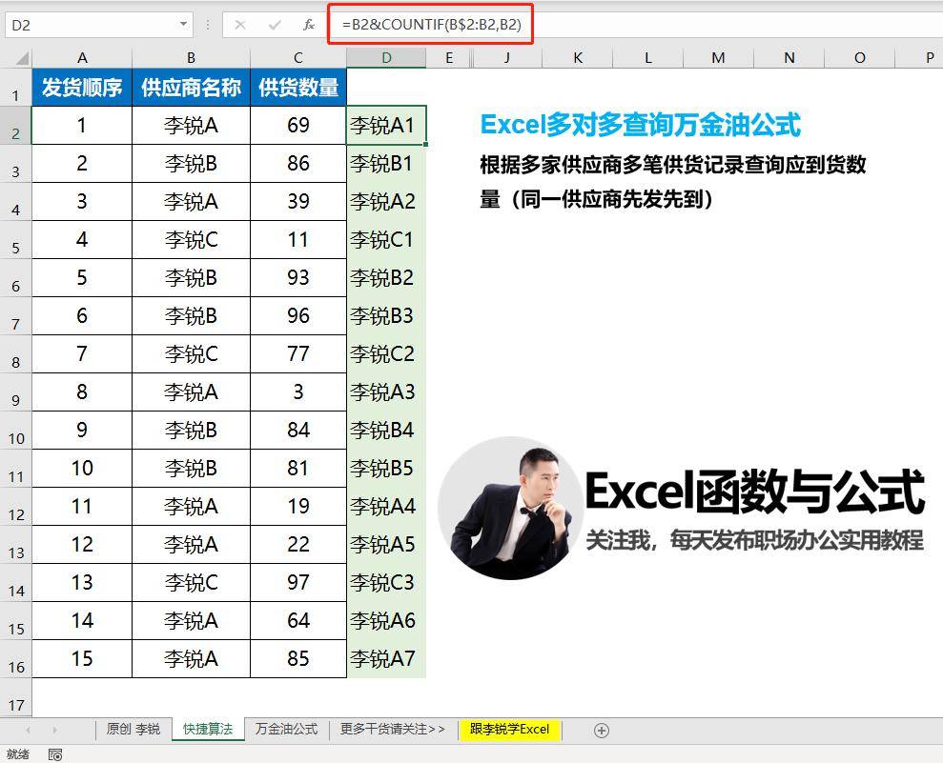Switch to sheet tab 快捷算法
This screenshot has height=763, width=943.
[208, 730]
